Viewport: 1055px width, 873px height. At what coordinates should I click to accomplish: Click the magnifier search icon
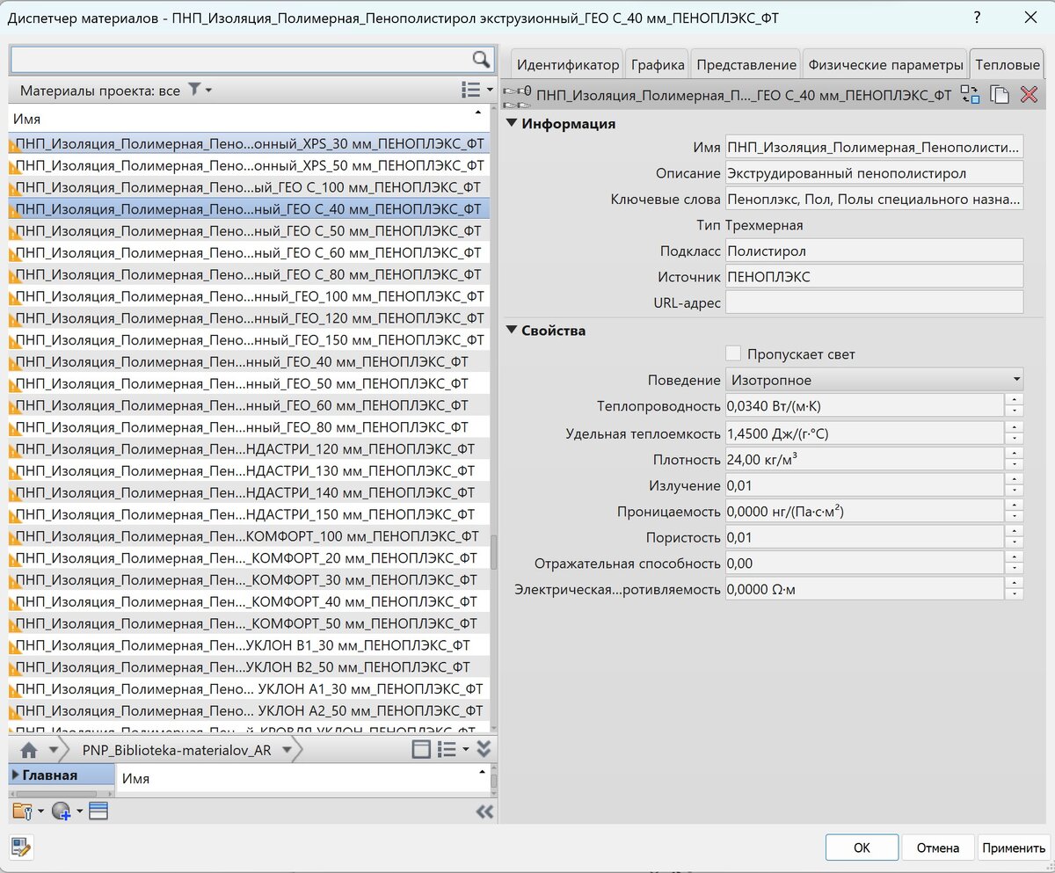480,59
